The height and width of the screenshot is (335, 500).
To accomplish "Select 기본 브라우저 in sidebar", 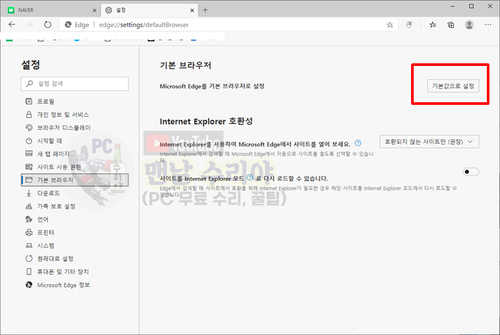I will coord(74,180).
